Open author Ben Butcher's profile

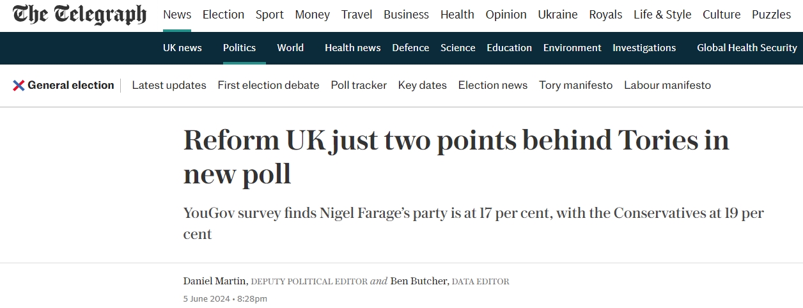pos(420,281)
